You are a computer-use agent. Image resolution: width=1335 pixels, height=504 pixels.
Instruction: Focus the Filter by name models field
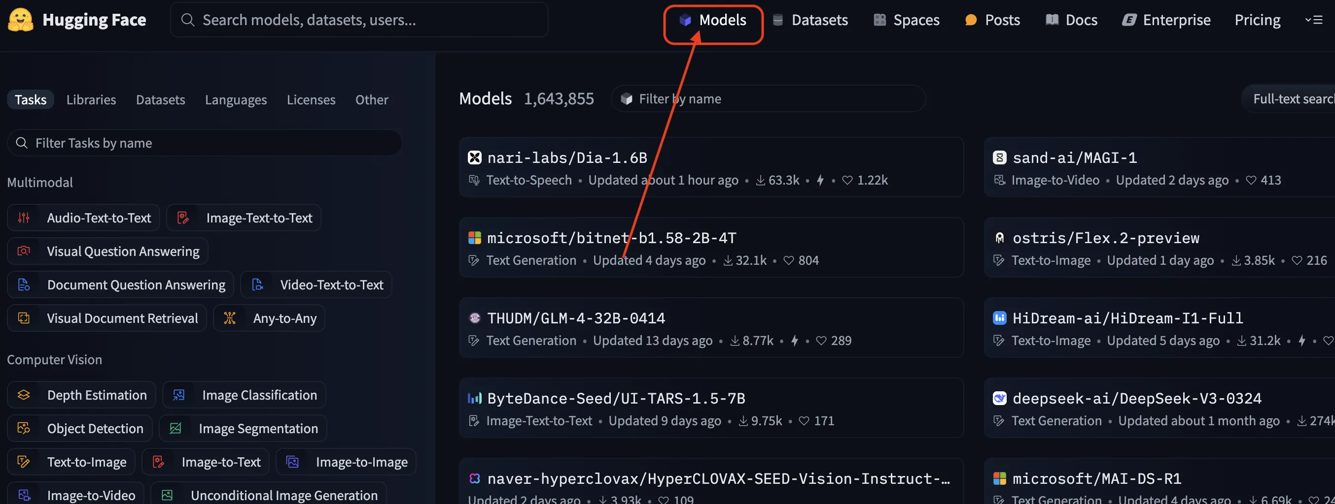(x=768, y=98)
